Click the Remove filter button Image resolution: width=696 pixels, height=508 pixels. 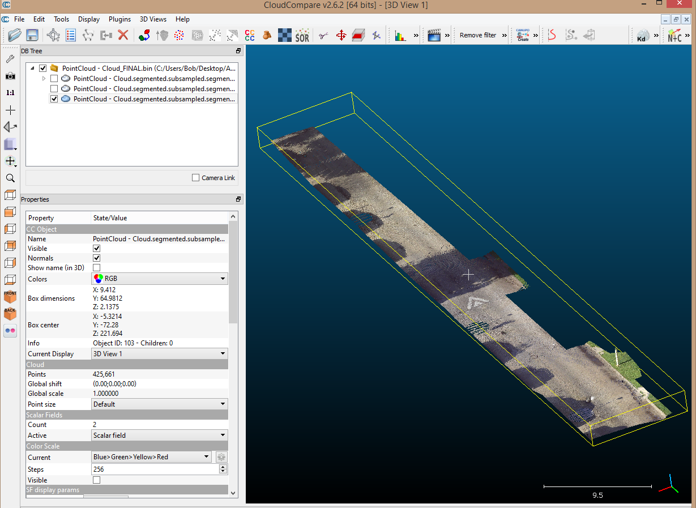tap(478, 35)
